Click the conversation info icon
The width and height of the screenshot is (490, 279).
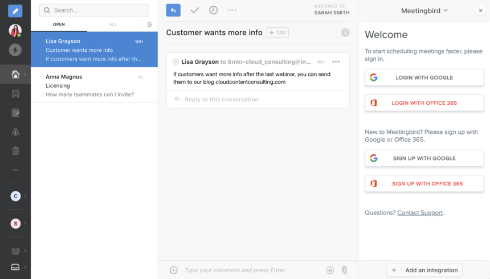pyautogui.click(x=345, y=32)
